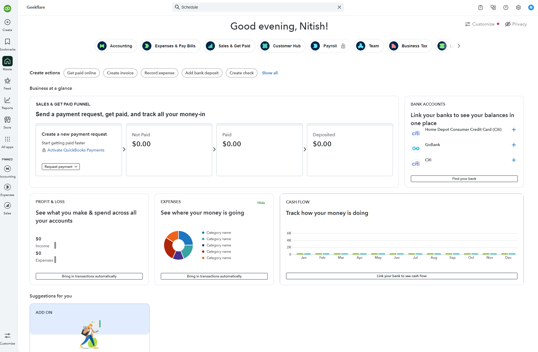Add the GoBank account with plus

click(514, 145)
